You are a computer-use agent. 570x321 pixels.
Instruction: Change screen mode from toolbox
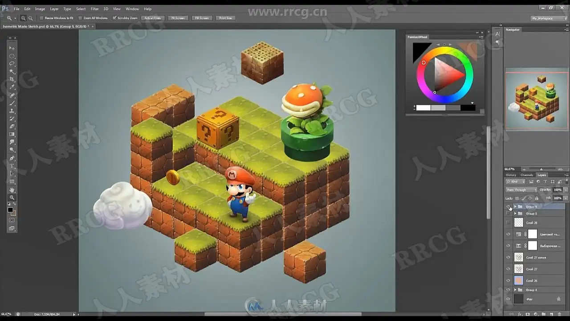(x=12, y=228)
